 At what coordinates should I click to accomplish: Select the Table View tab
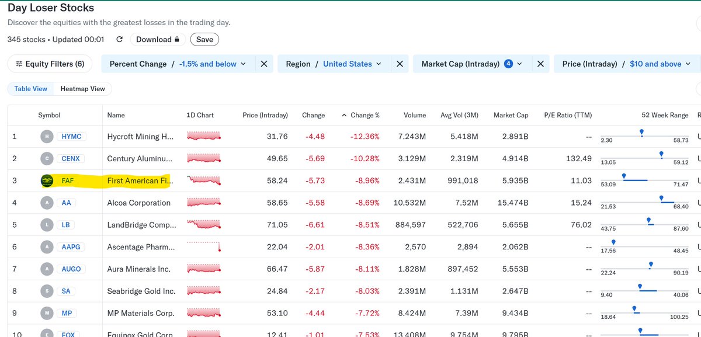tap(30, 88)
